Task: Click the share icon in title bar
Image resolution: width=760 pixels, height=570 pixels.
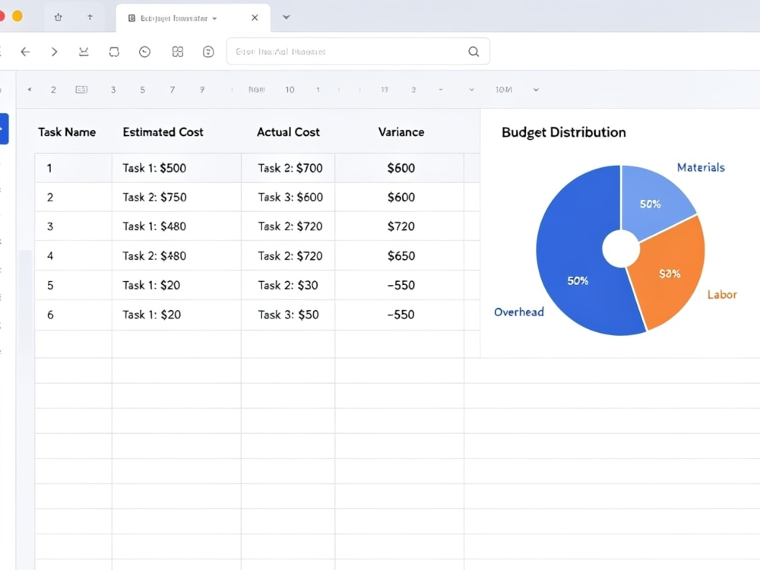Action: click(59, 17)
